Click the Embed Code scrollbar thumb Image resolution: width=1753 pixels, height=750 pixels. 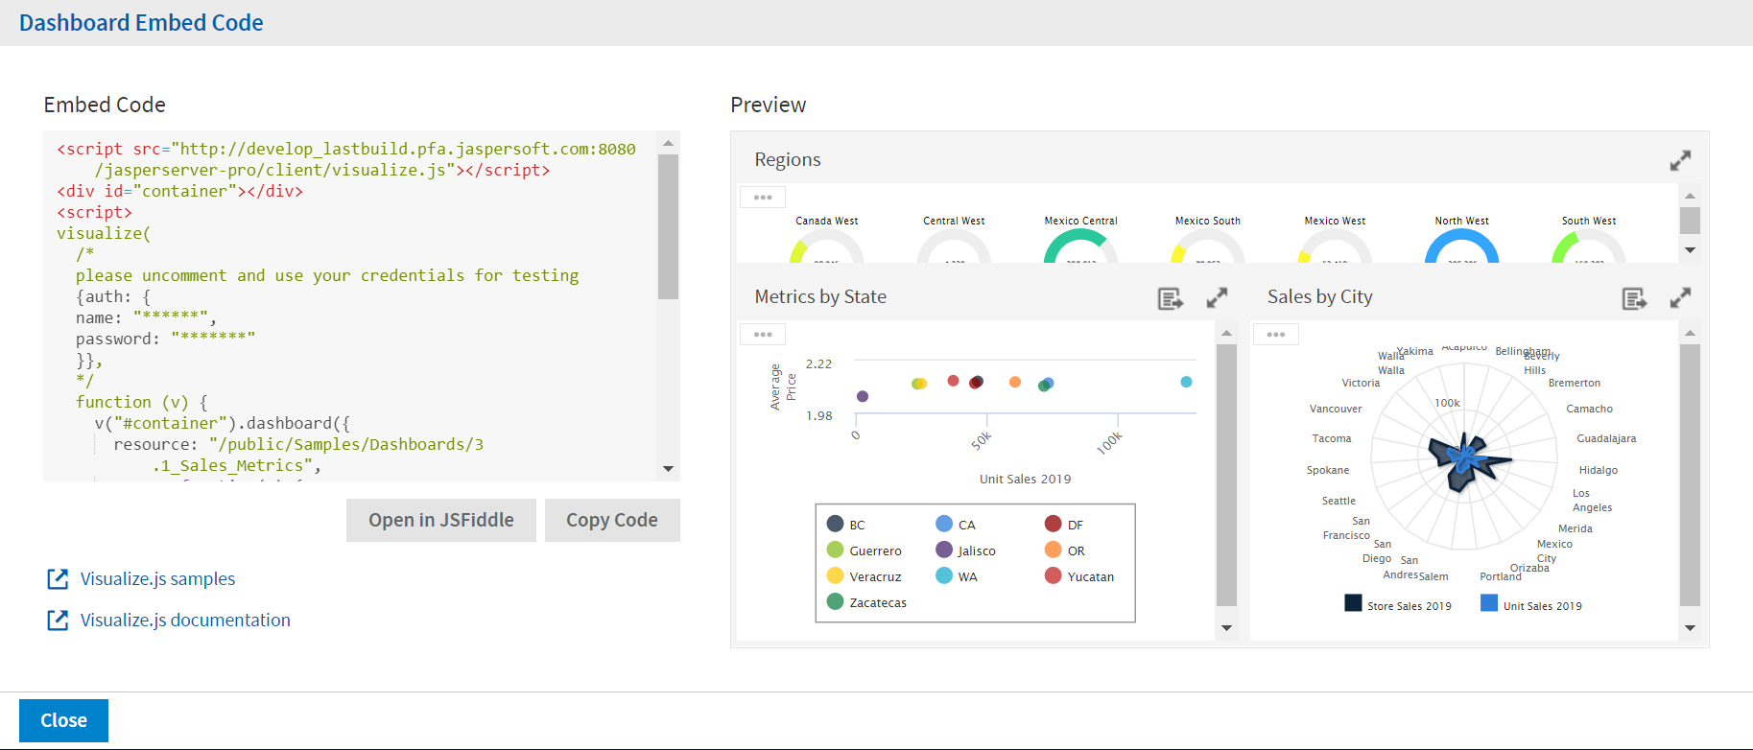(x=668, y=226)
